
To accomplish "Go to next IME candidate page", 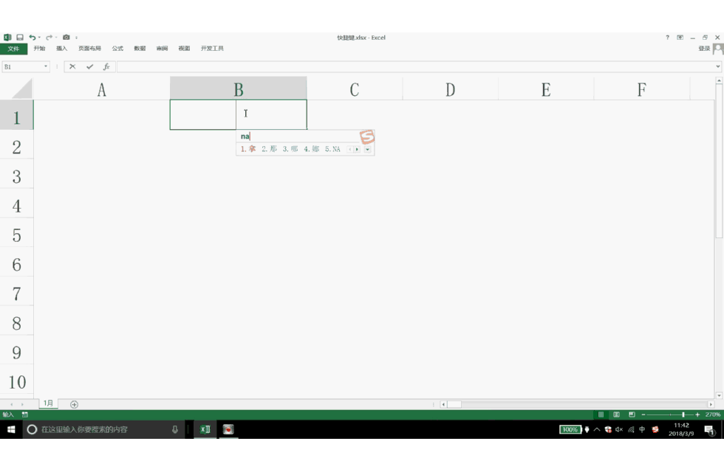I will (357, 149).
